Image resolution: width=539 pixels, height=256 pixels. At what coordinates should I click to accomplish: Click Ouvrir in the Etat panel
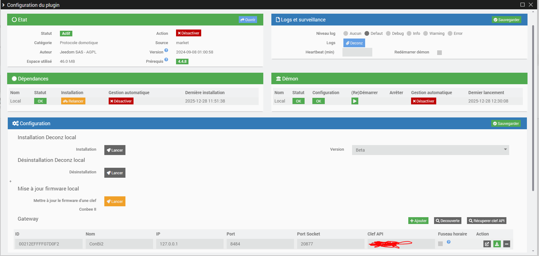(248, 20)
